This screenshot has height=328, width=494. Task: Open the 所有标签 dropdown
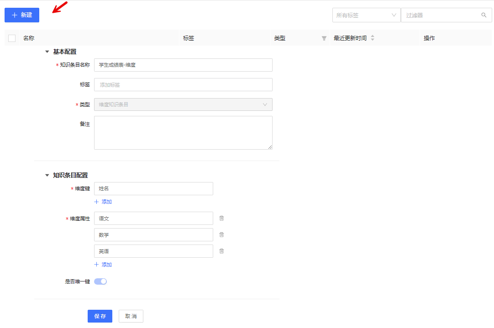tap(366, 15)
